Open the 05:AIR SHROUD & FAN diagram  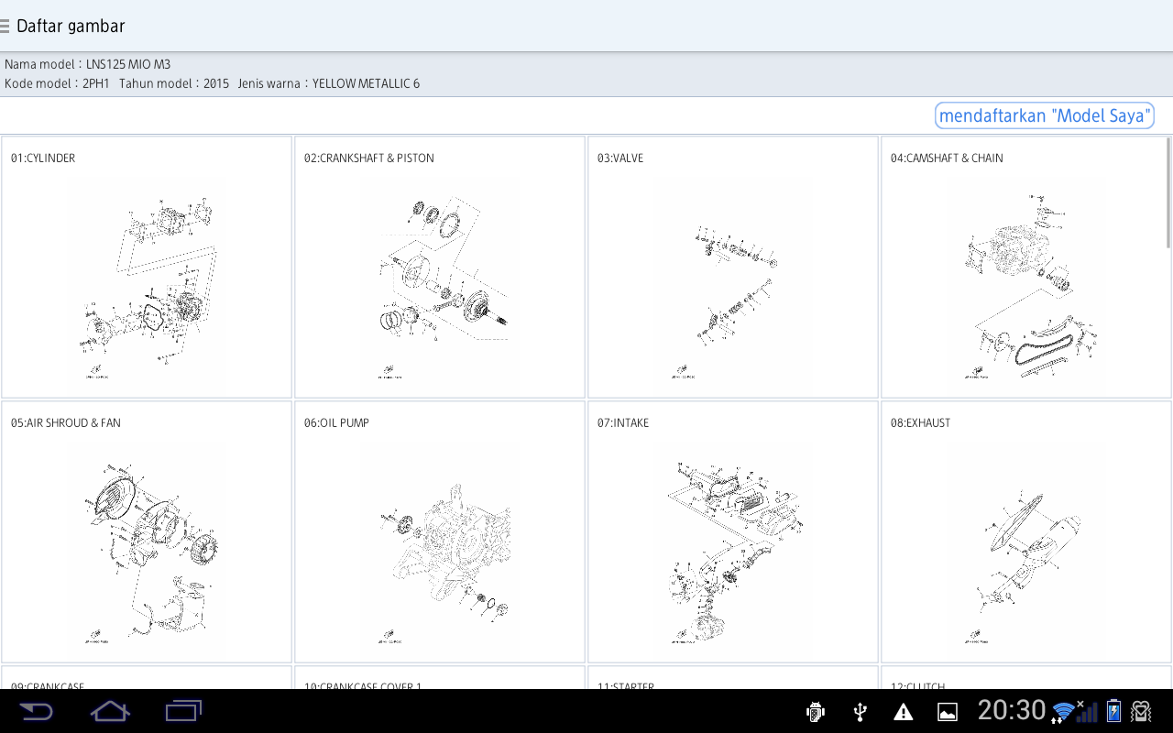coord(147,531)
